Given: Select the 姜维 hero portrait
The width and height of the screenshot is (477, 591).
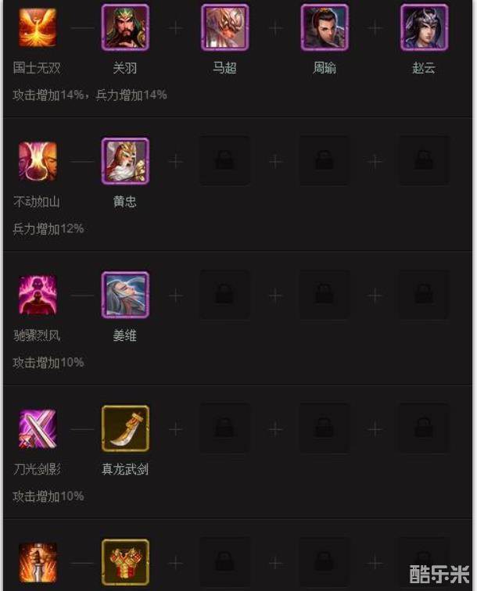Looking at the screenshot, I should coord(125,295).
